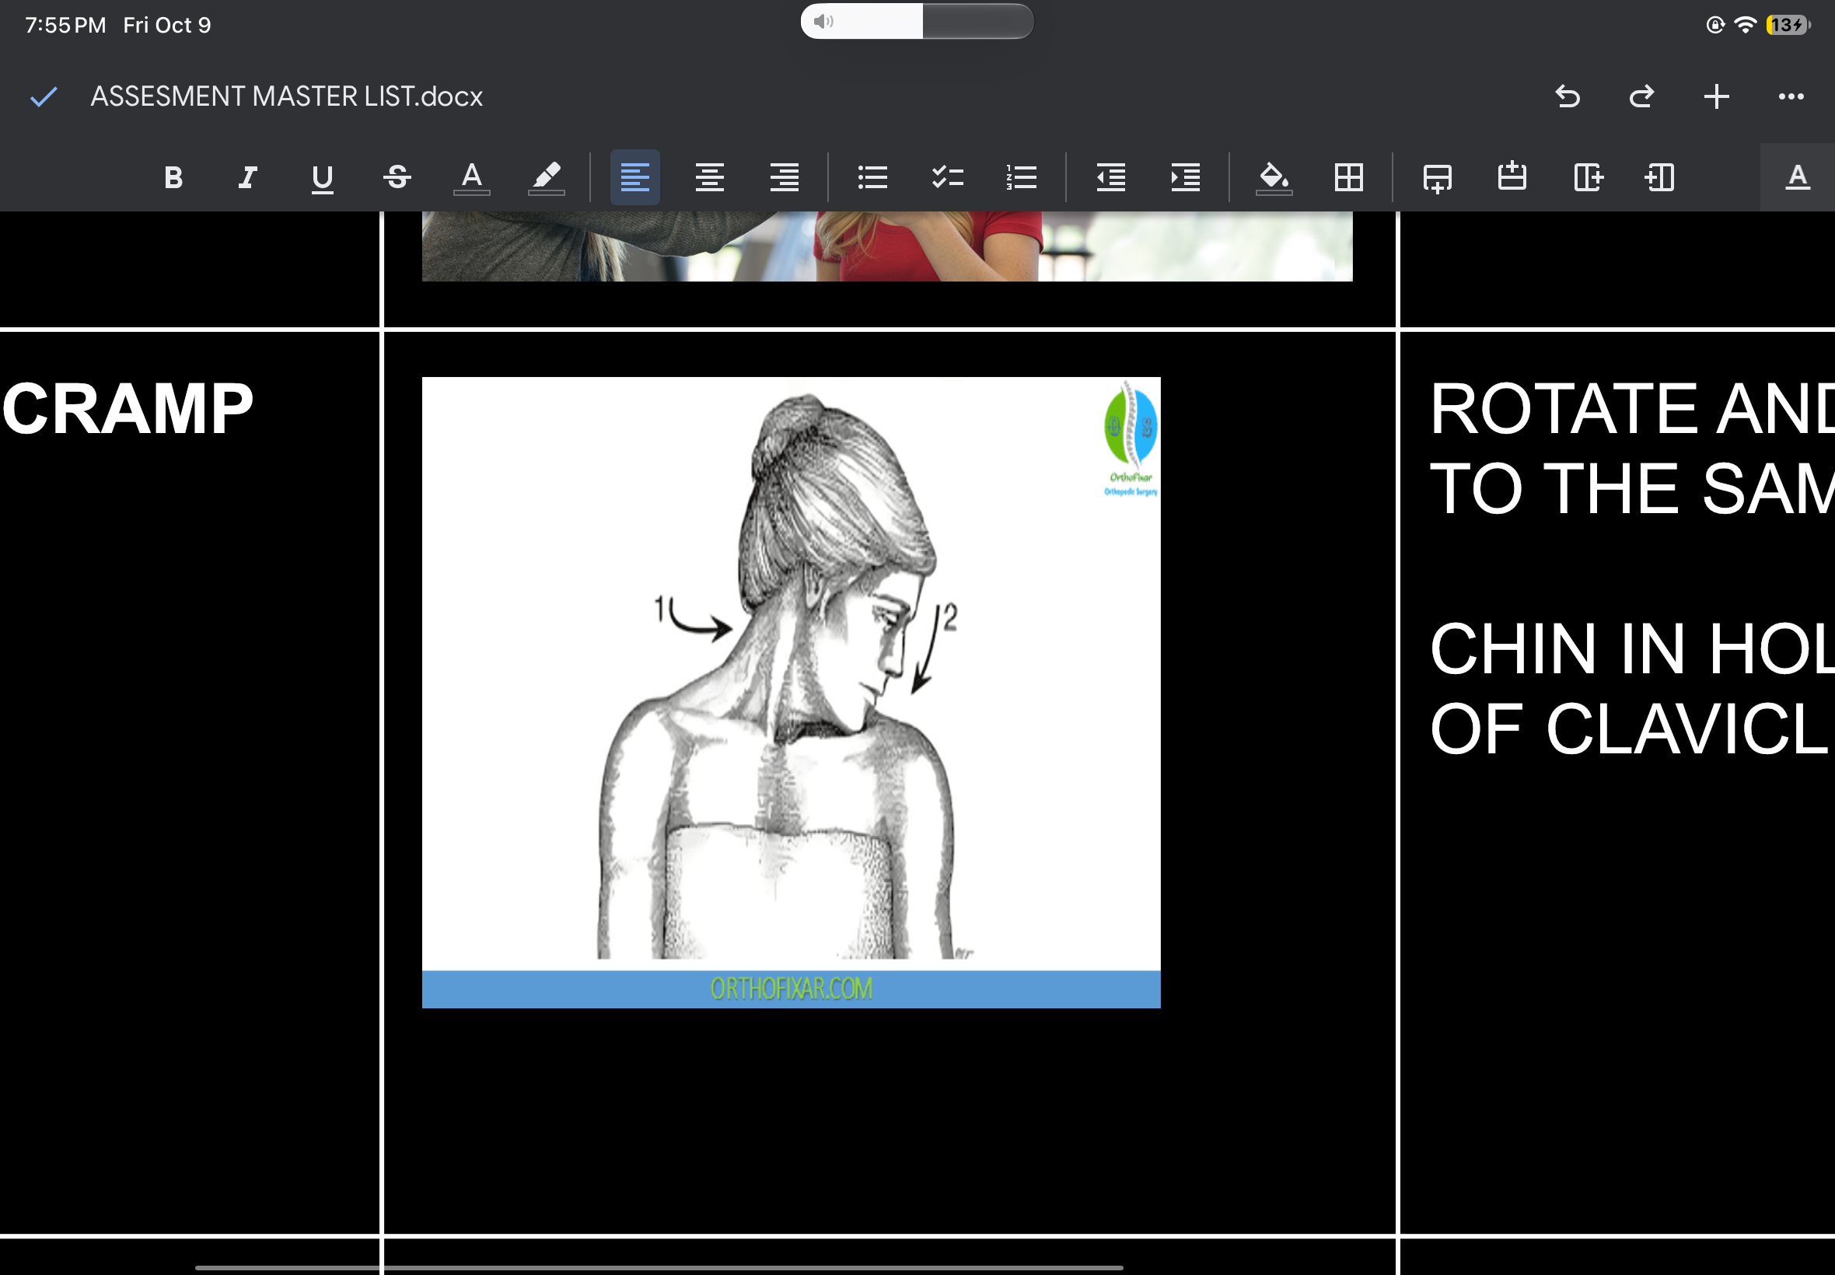The width and height of the screenshot is (1835, 1275).
Task: Place cursor in ROTATE AND text
Action: (1631, 409)
